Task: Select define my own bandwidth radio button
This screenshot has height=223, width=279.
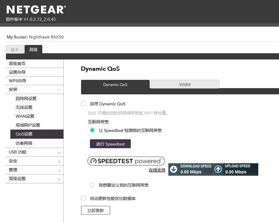Action: click(x=92, y=185)
